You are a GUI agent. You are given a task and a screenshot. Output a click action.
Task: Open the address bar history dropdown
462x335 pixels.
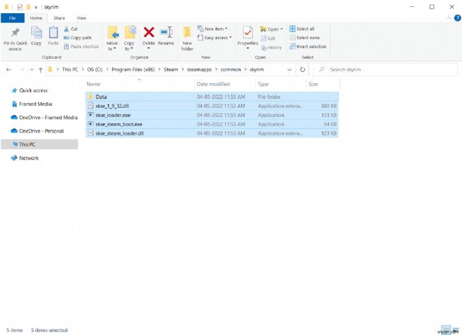click(290, 69)
